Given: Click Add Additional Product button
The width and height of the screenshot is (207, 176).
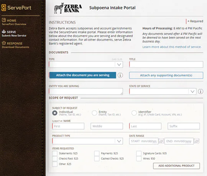Looking at the screenshot, I should tap(176, 166).
